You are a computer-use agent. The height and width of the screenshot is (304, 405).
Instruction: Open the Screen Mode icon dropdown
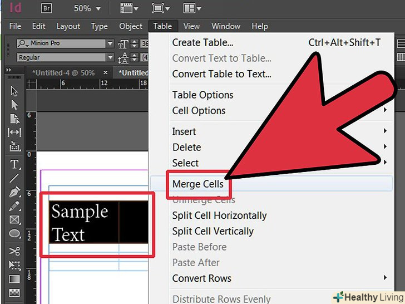(160, 8)
